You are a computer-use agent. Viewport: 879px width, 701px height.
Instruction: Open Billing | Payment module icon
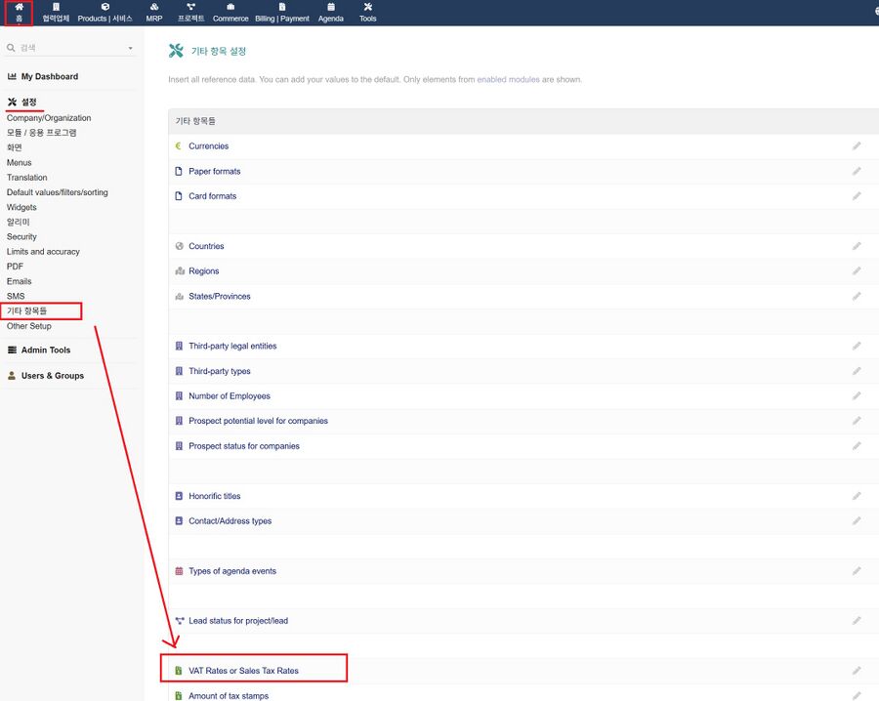281,8
